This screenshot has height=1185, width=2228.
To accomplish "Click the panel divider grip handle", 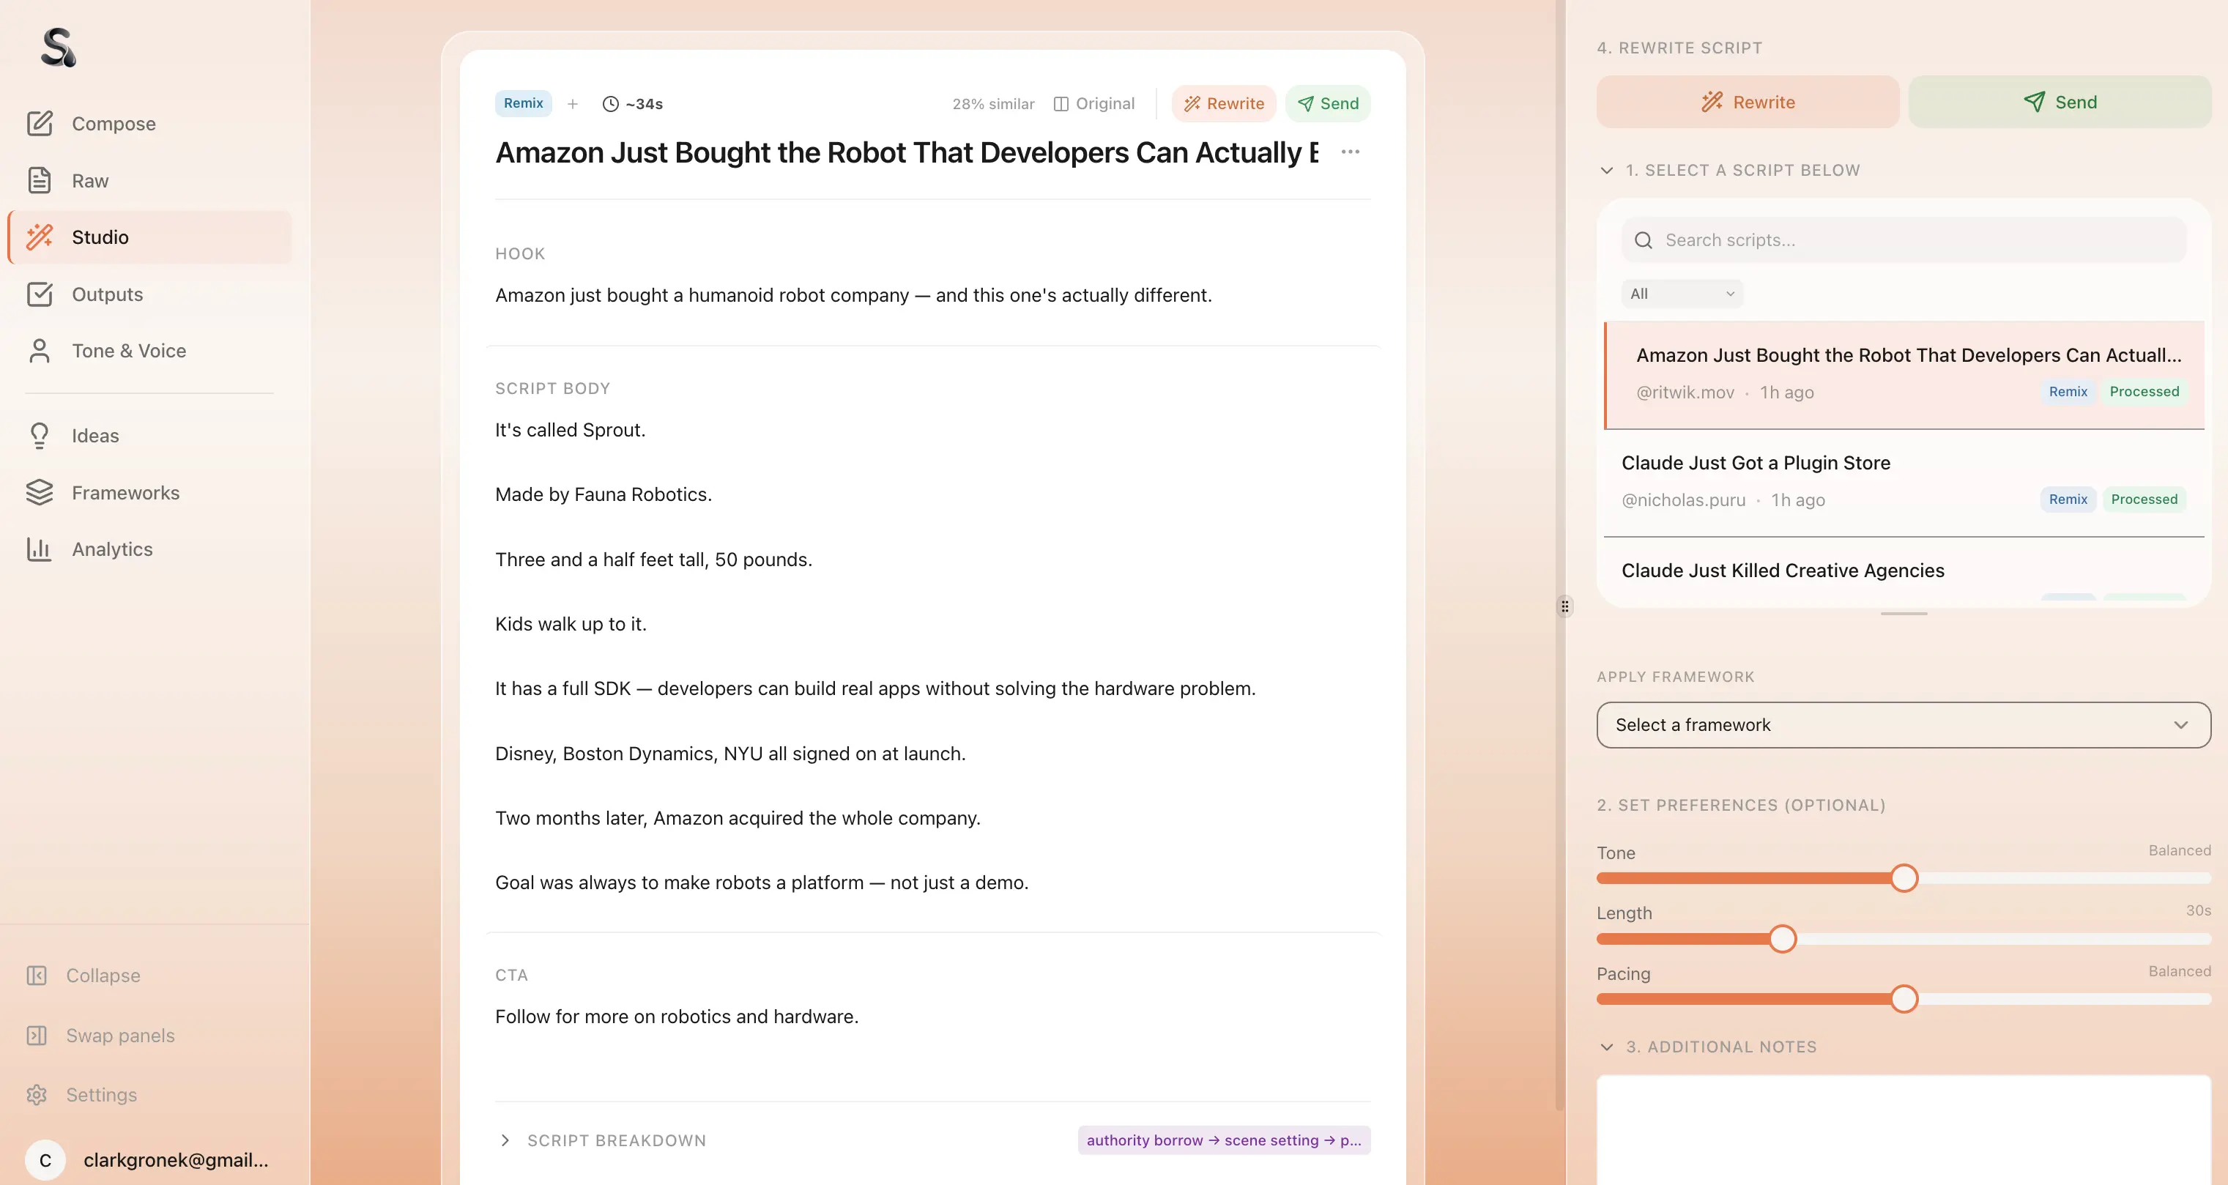I will pyautogui.click(x=1564, y=606).
